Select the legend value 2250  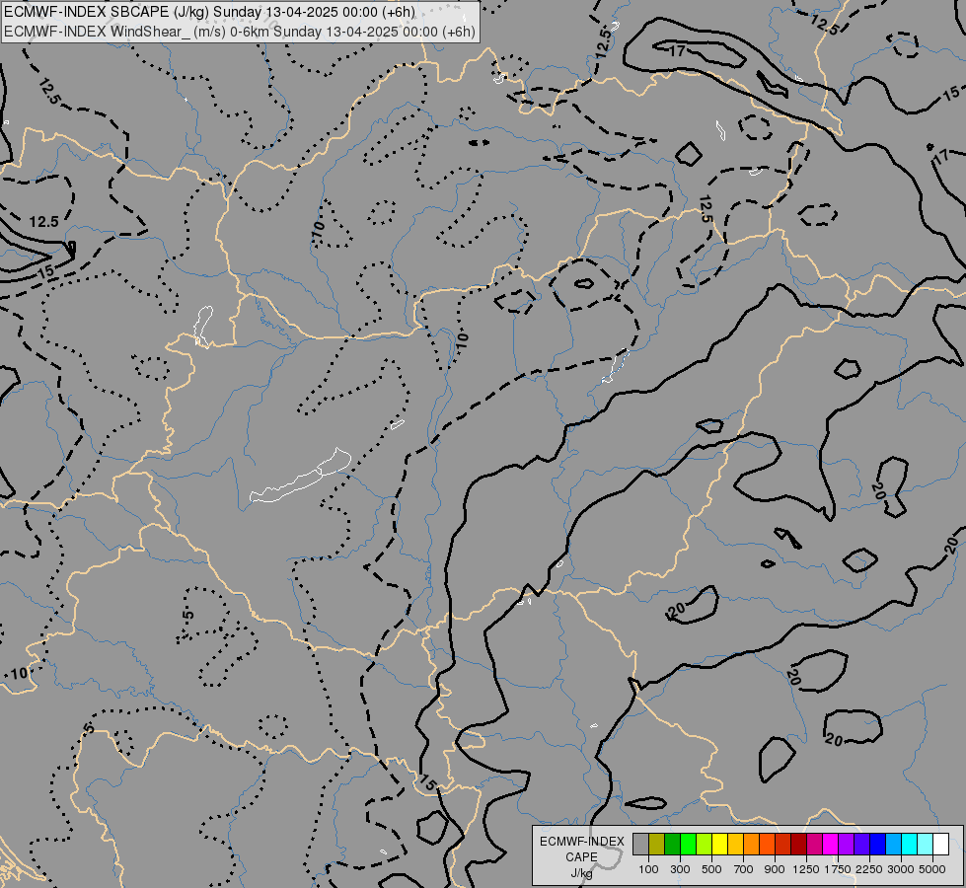869,869
